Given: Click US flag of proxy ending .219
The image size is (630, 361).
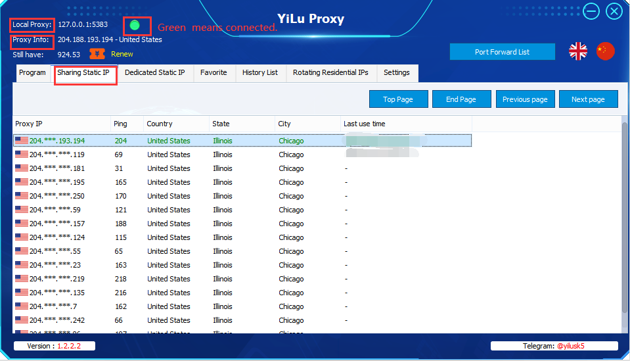Looking at the screenshot, I should (x=21, y=279).
